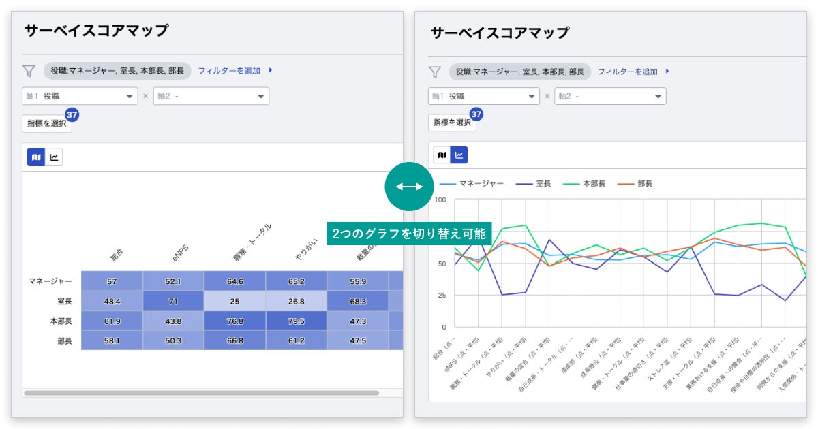The width and height of the screenshot is (818, 429).
Task: Click やりがい column header in heatmap
Action: [306, 251]
